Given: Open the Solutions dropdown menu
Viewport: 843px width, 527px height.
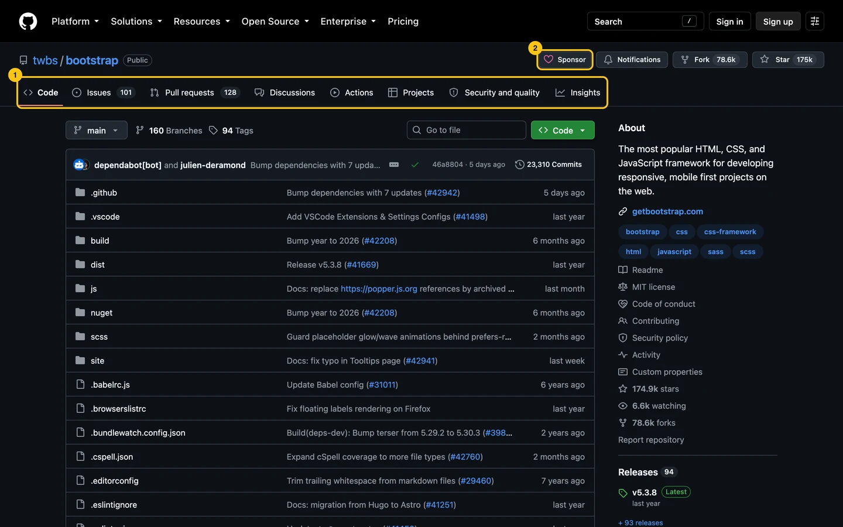Looking at the screenshot, I should (136, 21).
